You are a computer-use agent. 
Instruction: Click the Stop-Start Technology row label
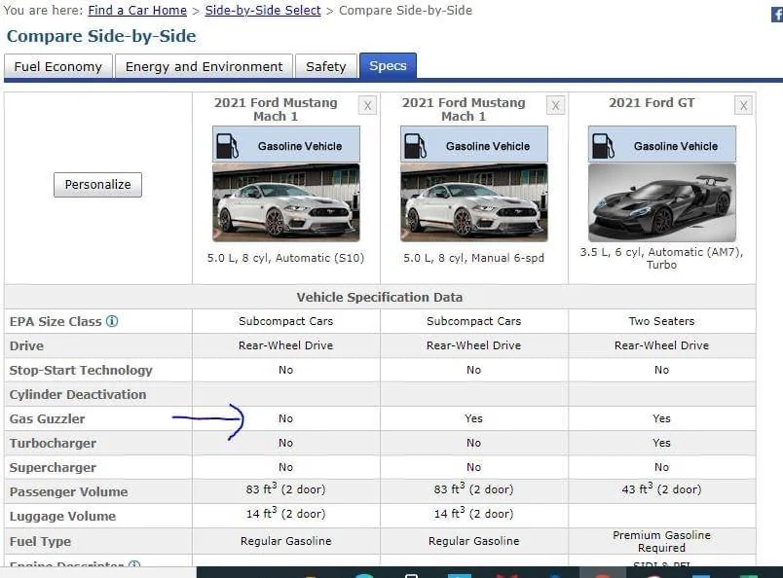(x=81, y=371)
